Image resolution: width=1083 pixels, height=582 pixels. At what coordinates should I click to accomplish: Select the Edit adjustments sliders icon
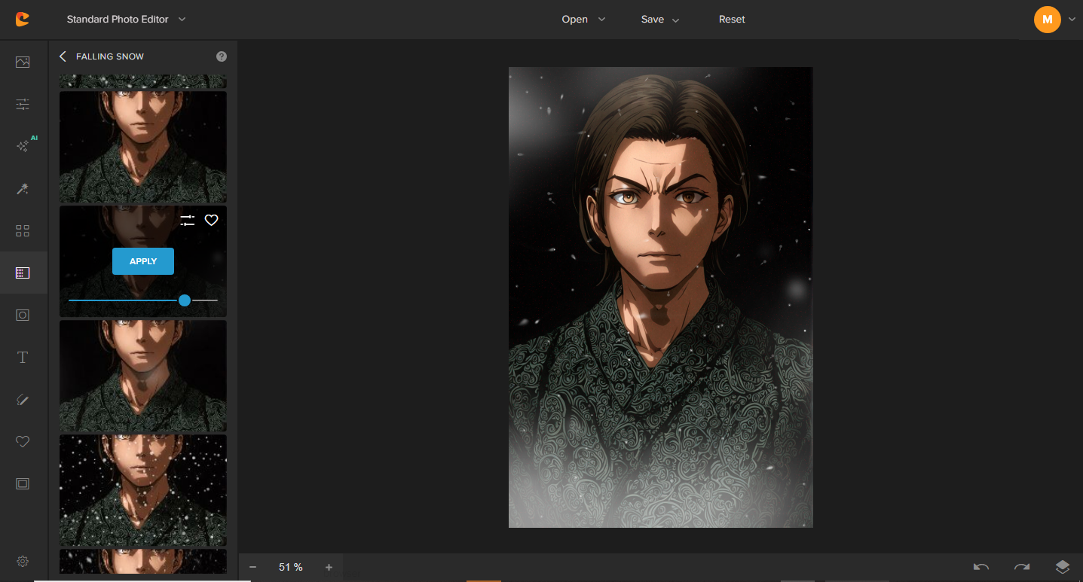pos(23,104)
